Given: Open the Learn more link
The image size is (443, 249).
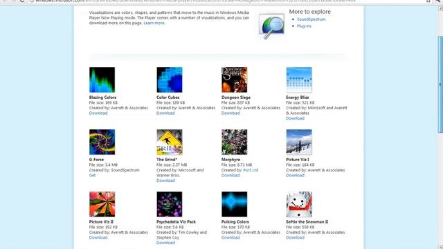Looking at the screenshot, I should coord(154,23).
